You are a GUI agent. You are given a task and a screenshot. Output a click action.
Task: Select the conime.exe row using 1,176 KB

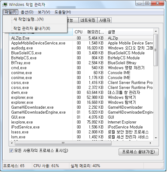(81, 78)
